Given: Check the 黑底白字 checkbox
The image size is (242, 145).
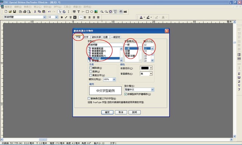Looking at the screenshot, I should point(91,75).
